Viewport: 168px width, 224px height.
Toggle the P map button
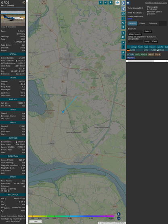(x=123, y=42)
